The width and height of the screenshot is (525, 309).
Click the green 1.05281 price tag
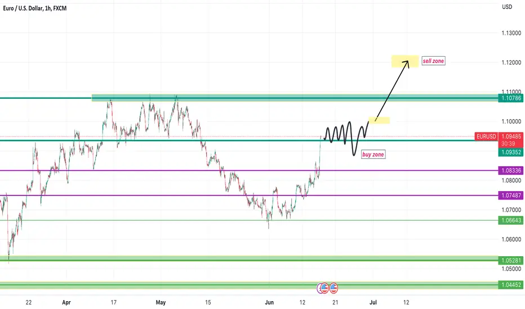(510, 261)
